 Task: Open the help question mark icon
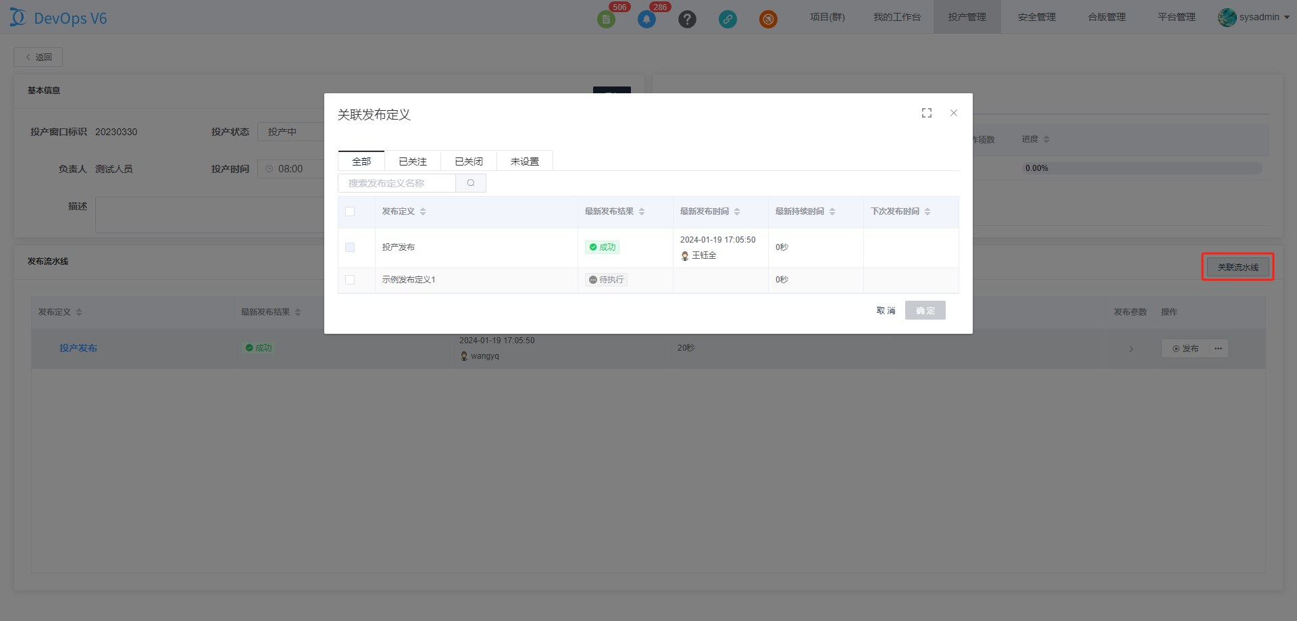click(687, 19)
